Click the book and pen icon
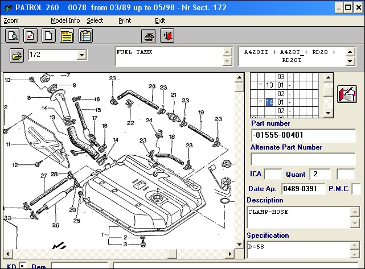 (347, 94)
